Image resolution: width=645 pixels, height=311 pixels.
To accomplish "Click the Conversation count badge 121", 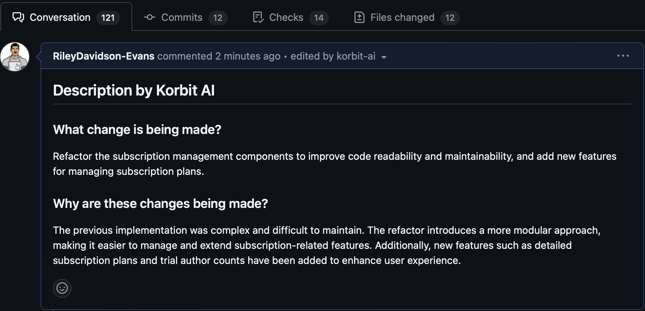I will pos(108,18).
